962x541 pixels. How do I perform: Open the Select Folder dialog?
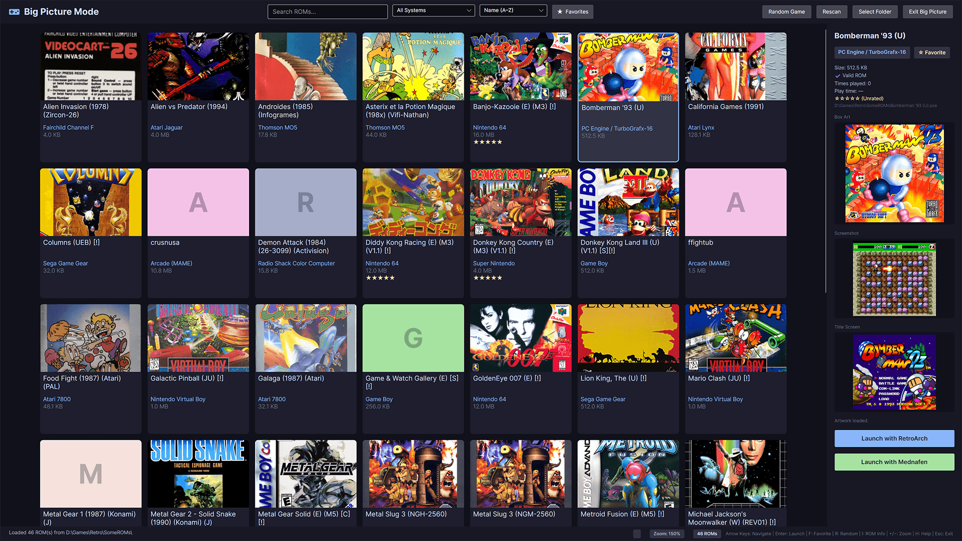875,12
